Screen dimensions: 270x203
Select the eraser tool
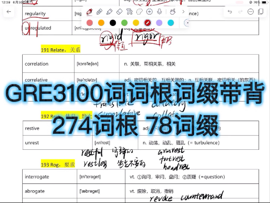coord(120,12)
